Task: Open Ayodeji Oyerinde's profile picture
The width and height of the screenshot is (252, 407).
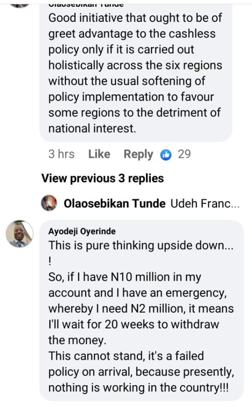Action: [x=19, y=234]
